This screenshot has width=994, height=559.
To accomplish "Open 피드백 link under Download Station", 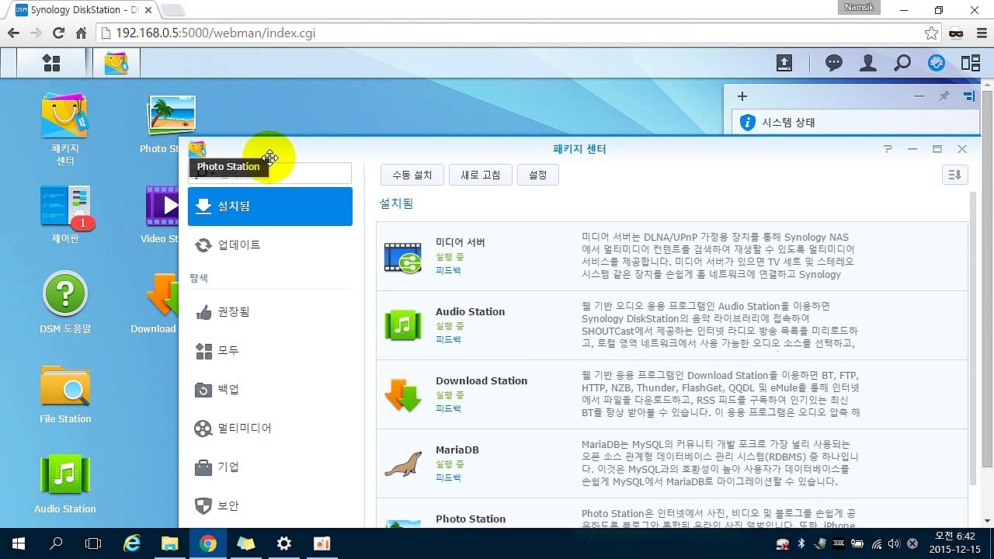I will click(448, 408).
